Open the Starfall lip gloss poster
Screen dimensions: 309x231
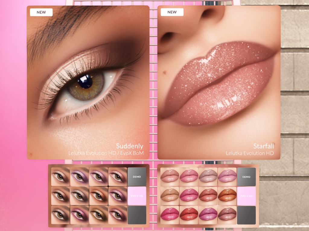click(x=219, y=82)
